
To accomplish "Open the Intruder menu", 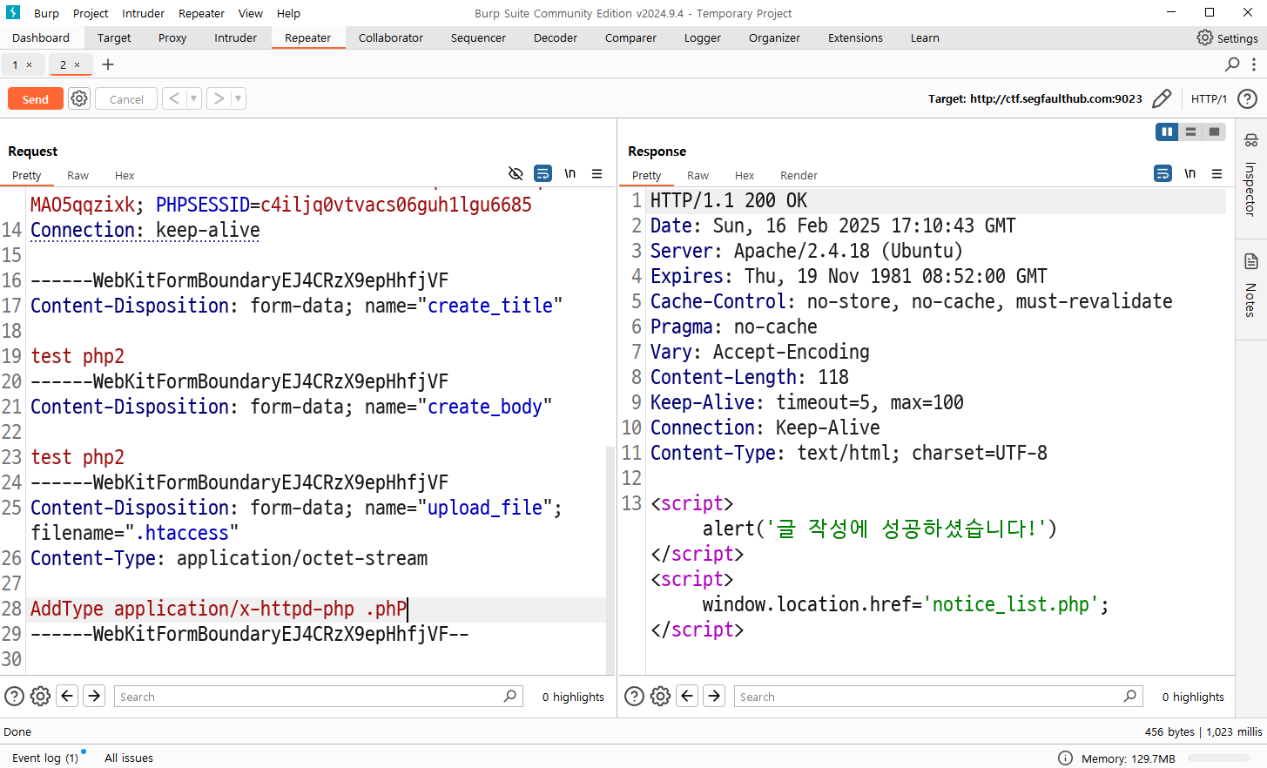I will pyautogui.click(x=143, y=13).
